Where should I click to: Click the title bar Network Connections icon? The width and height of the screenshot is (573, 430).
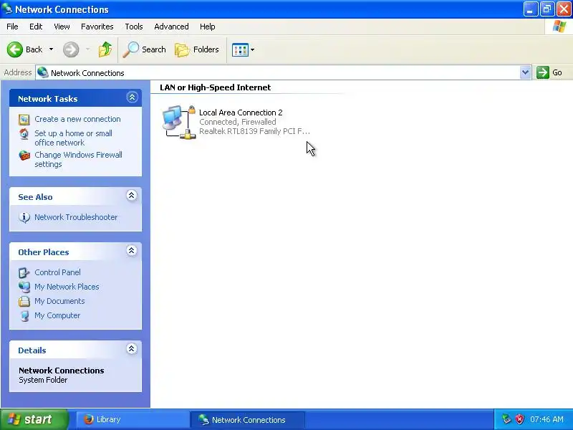point(6,8)
